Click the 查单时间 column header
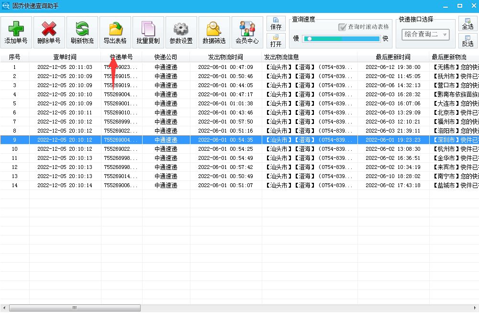479x313 pixels. pos(65,57)
